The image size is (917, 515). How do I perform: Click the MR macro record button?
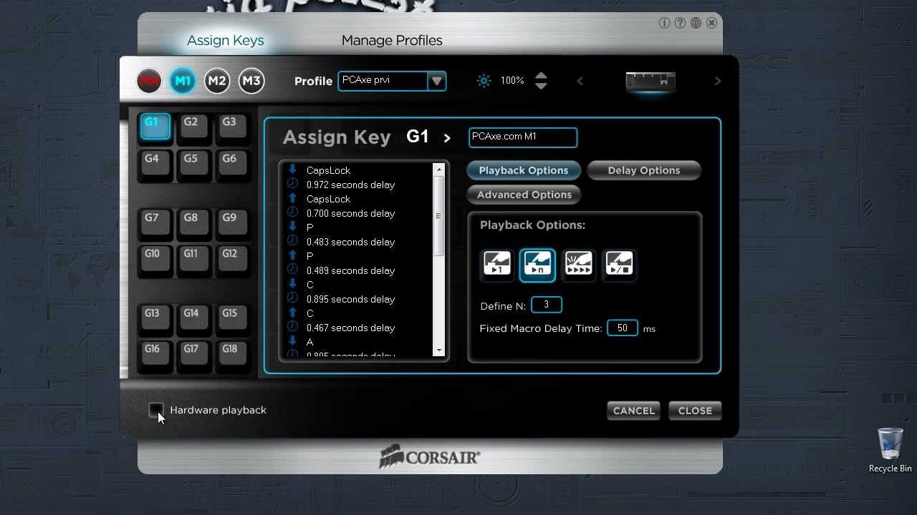pos(149,81)
